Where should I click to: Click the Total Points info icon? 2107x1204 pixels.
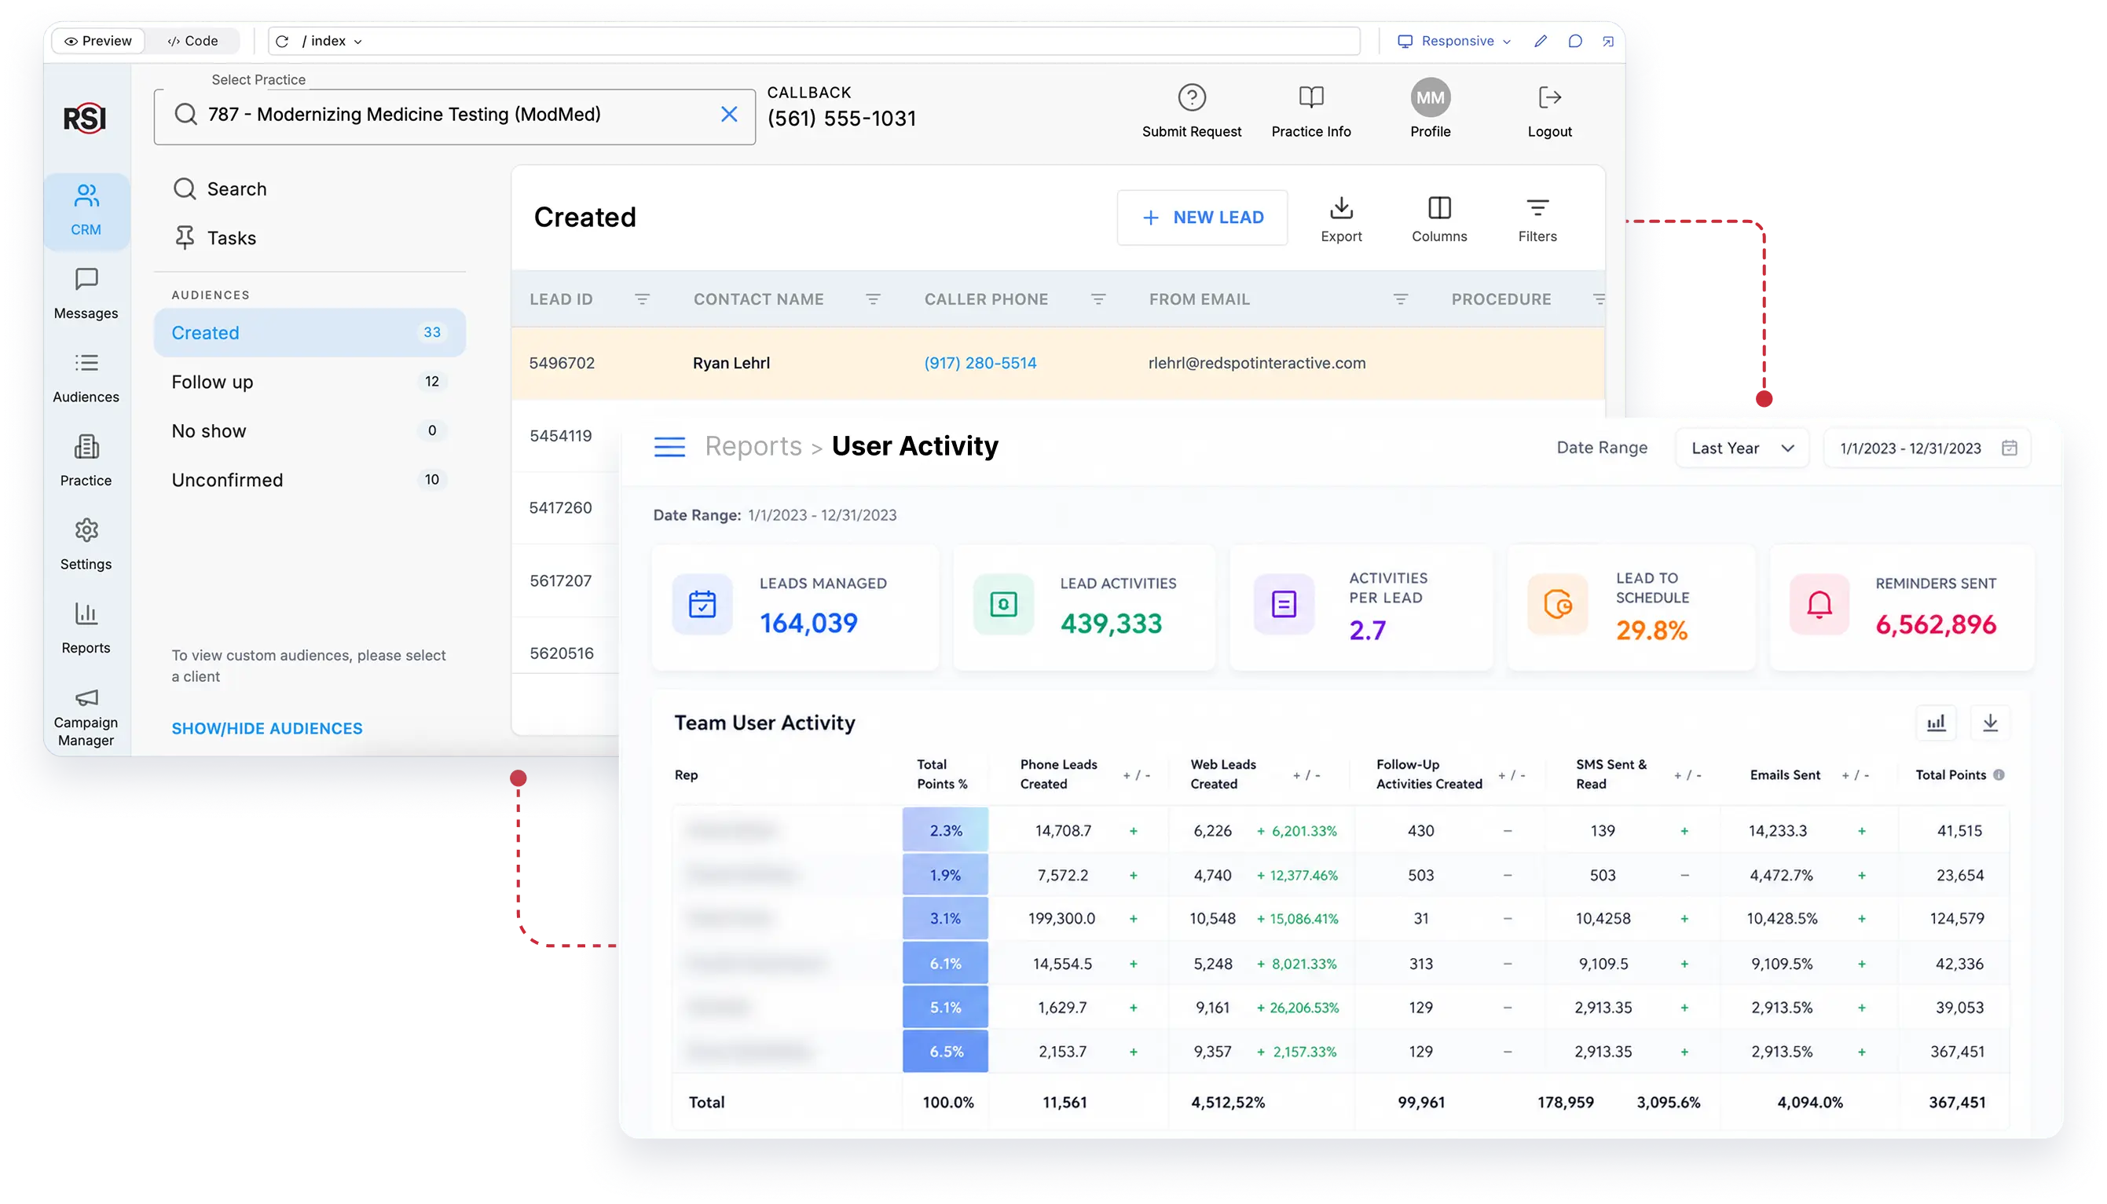click(x=1998, y=775)
